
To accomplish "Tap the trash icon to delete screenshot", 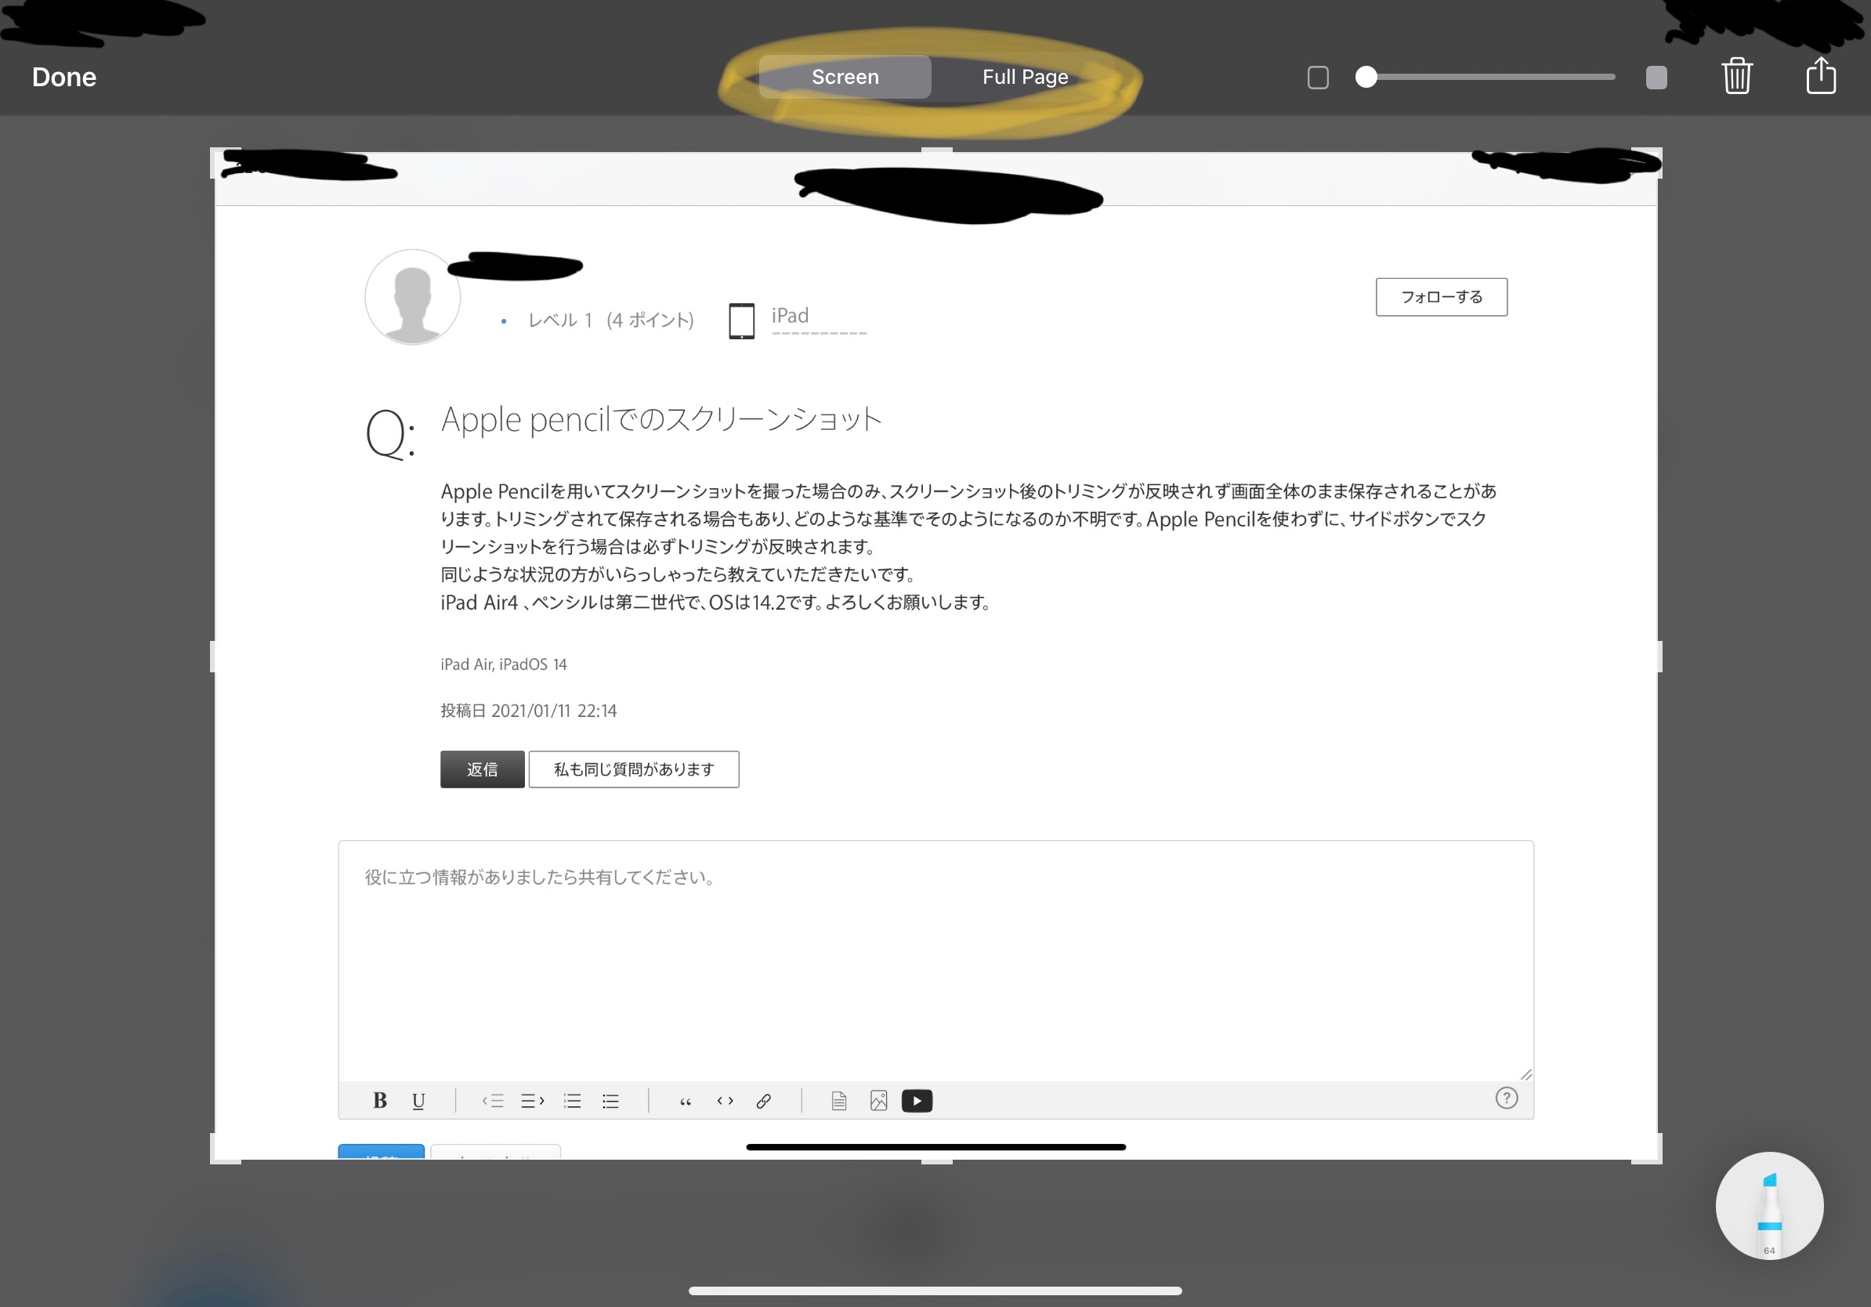I will coord(1736,77).
